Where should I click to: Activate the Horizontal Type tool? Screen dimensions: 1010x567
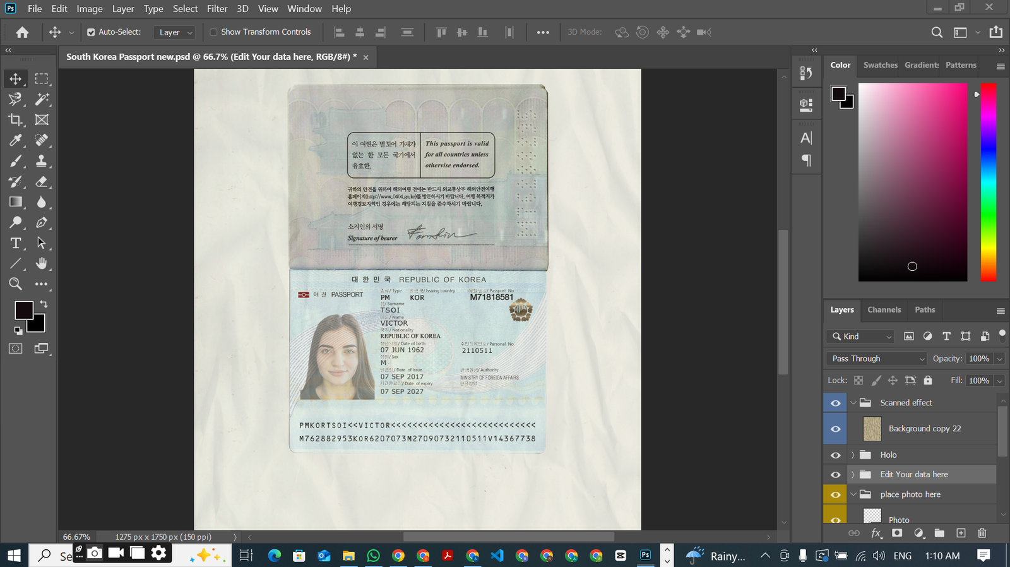15,243
